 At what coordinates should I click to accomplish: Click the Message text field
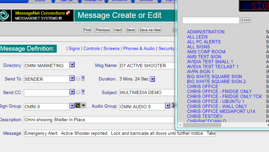click(x=120, y=133)
